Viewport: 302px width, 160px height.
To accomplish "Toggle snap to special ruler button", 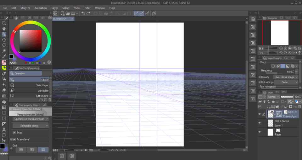I will pos(142,13).
